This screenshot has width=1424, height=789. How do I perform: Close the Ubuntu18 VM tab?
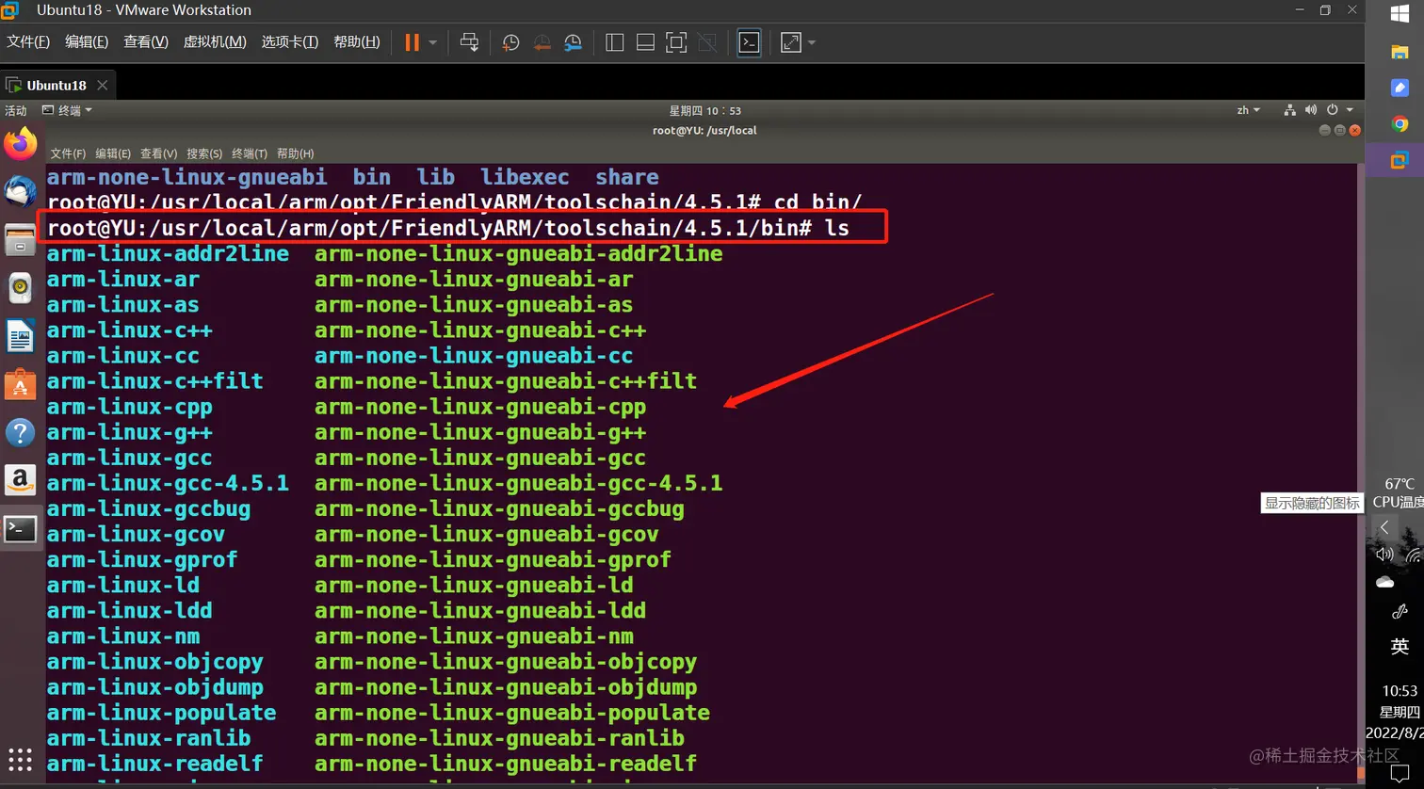(x=102, y=85)
